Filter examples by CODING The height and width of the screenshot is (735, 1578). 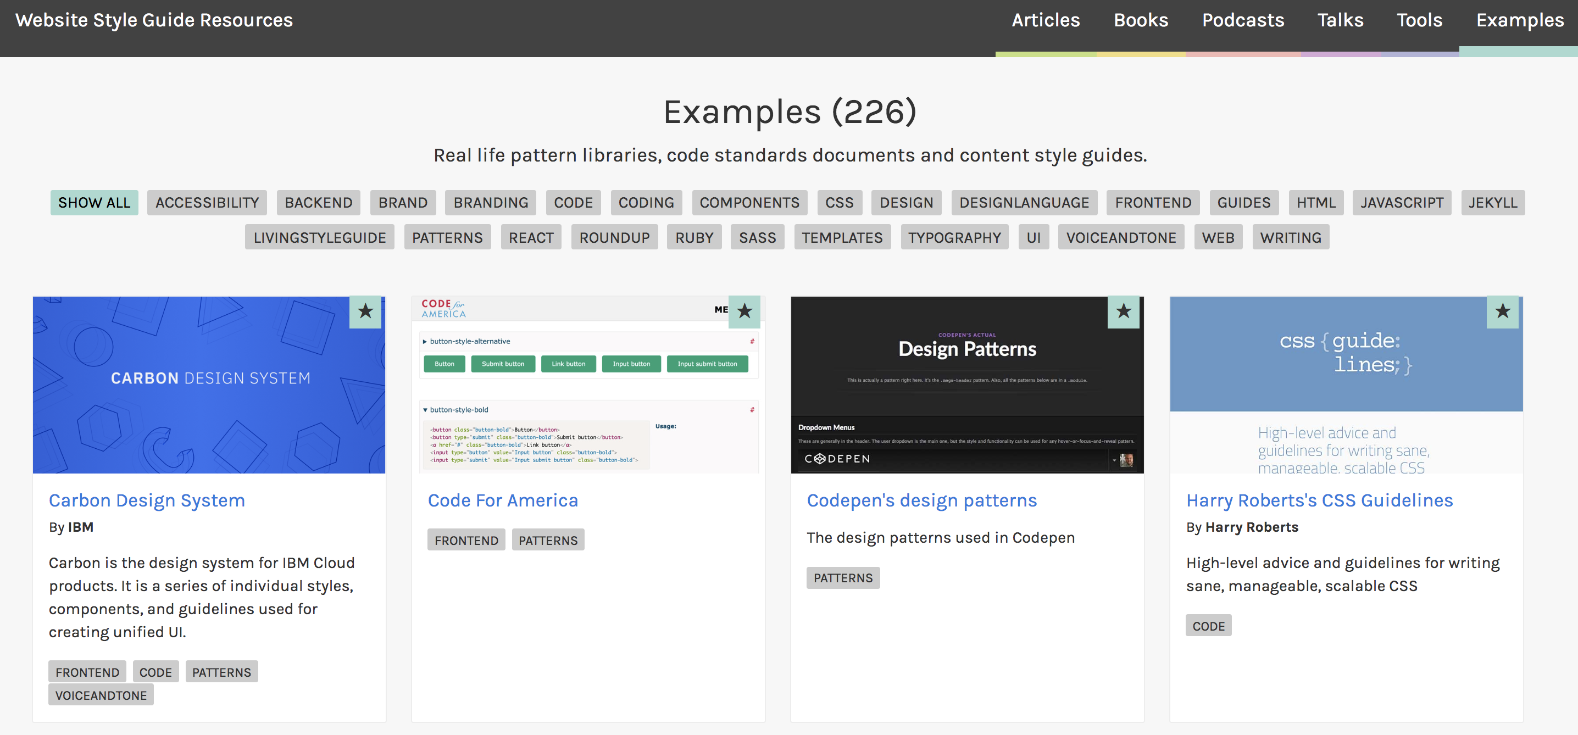[x=646, y=203]
